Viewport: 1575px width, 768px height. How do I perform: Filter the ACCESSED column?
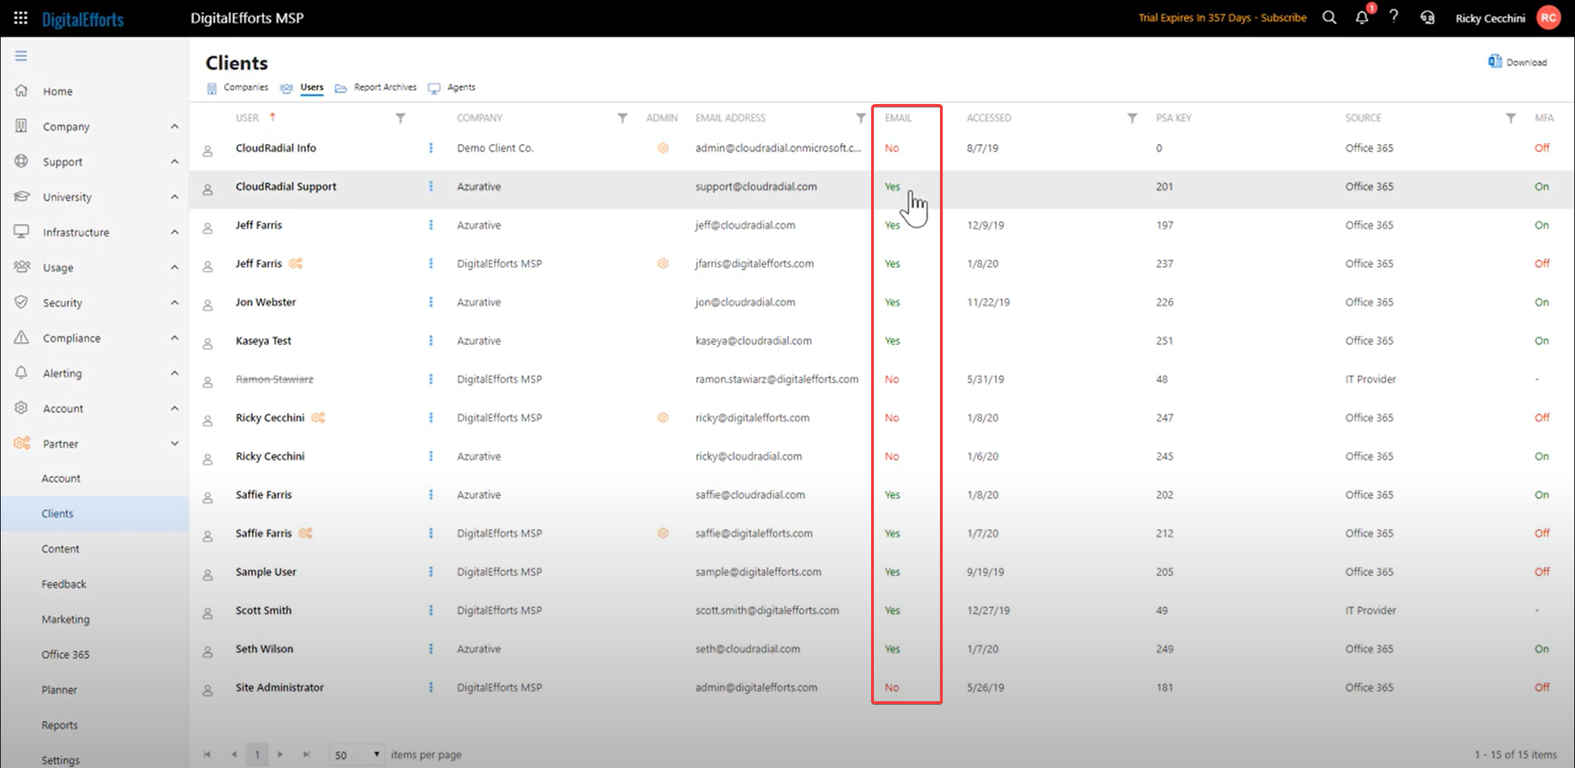click(1132, 118)
